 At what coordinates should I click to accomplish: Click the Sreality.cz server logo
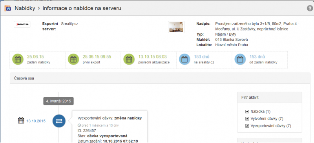click(x=22, y=24)
